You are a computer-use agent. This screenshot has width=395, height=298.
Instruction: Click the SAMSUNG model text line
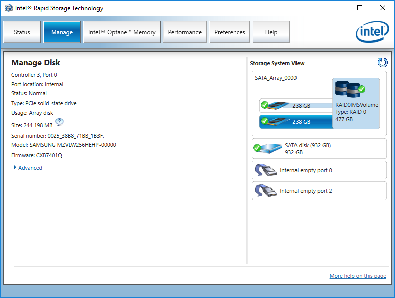point(63,145)
